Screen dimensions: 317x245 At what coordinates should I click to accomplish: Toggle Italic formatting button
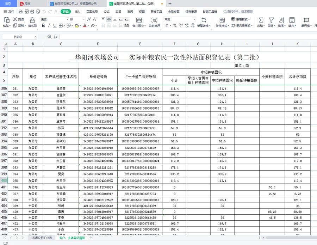click(50, 26)
